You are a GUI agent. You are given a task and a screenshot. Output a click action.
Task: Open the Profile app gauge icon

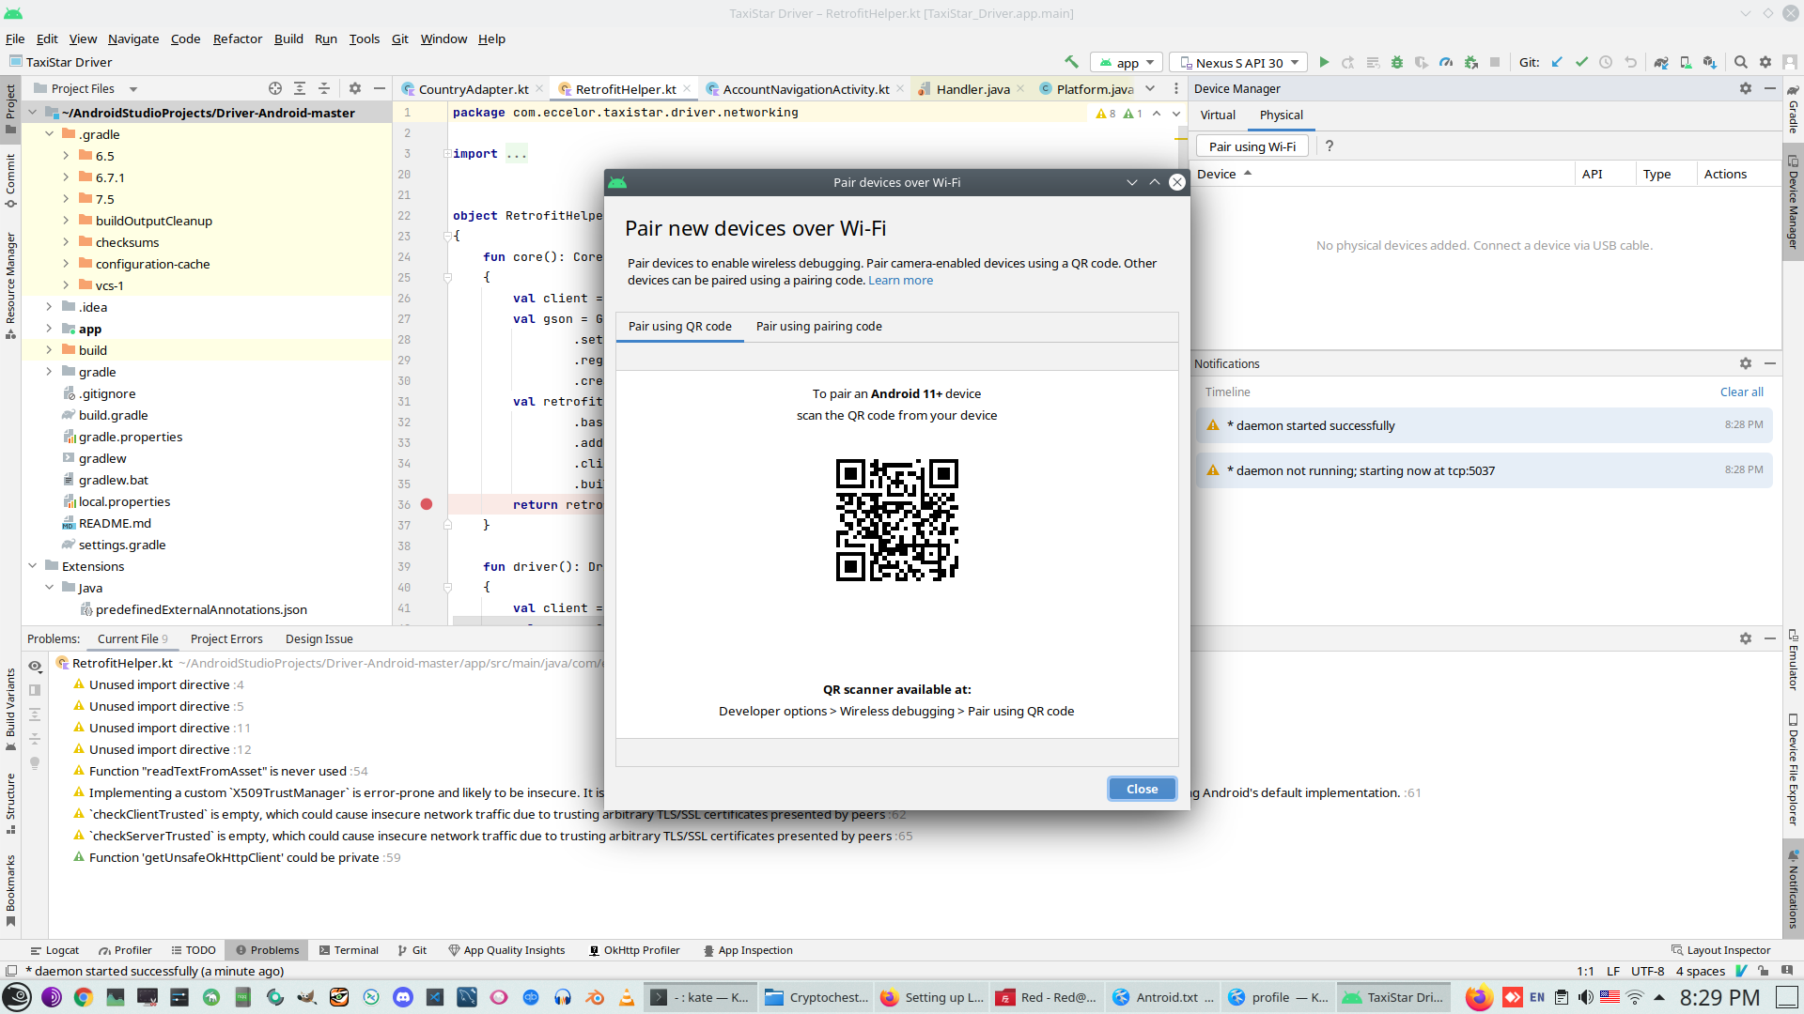tap(1446, 62)
